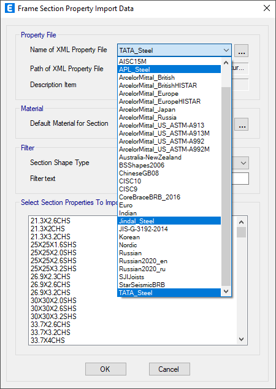Select ArcelorMittal_Japan option
Image resolution: width=276 pixels, height=389 pixels.
click(x=169, y=109)
